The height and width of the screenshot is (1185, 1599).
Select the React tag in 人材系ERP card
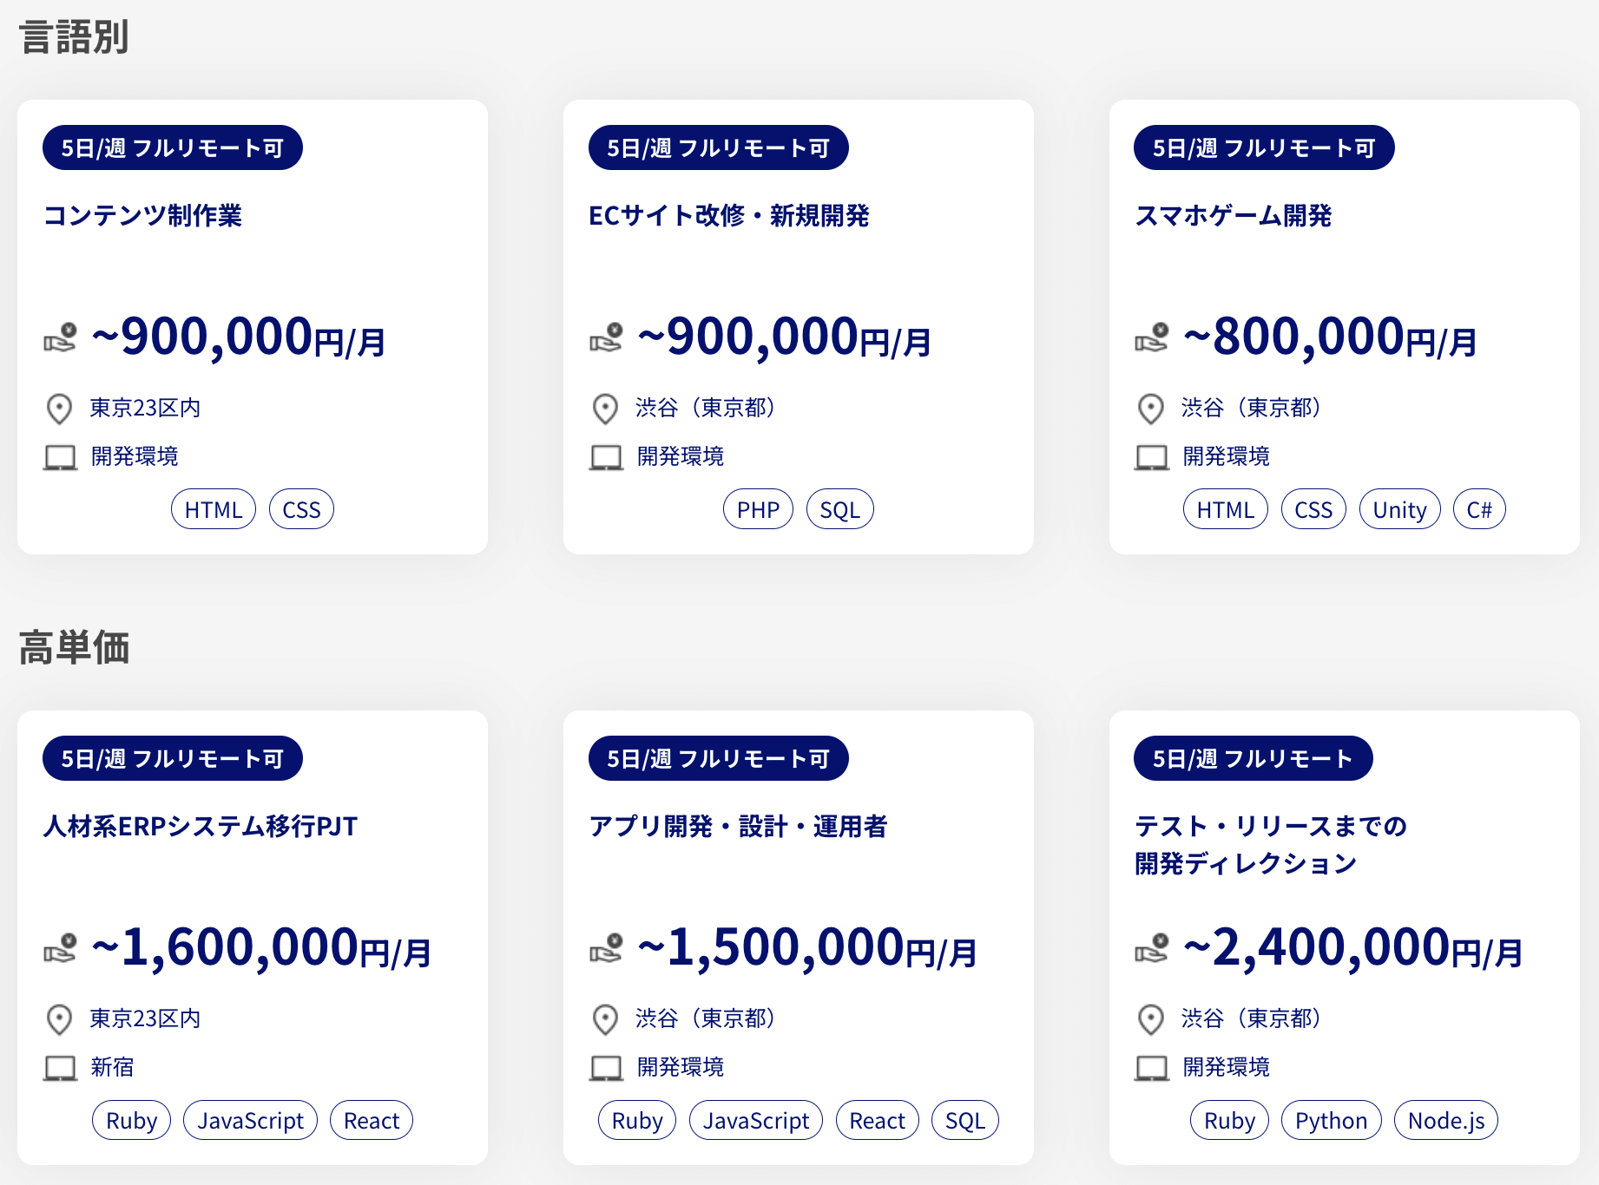pyautogui.click(x=372, y=1120)
